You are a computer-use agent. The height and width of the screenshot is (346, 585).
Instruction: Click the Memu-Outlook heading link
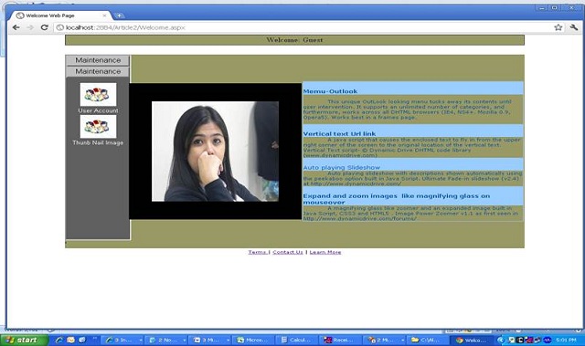330,91
